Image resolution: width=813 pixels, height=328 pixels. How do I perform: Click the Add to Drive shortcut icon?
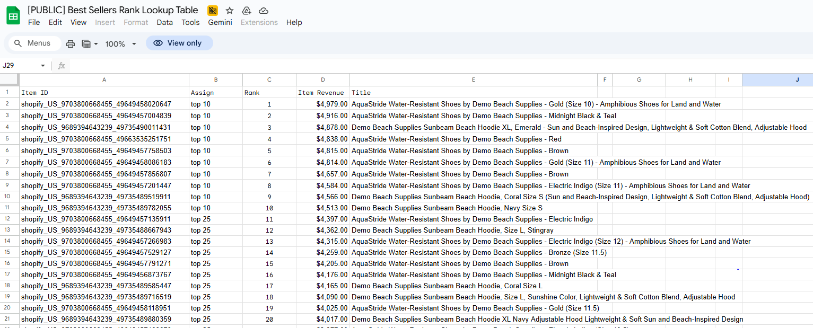point(247,11)
